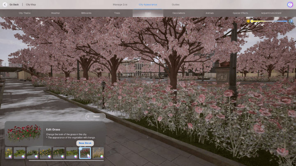Open the Special Effects category
Image resolution: width=296 pixels, height=166 pixels.
[x=240, y=13]
